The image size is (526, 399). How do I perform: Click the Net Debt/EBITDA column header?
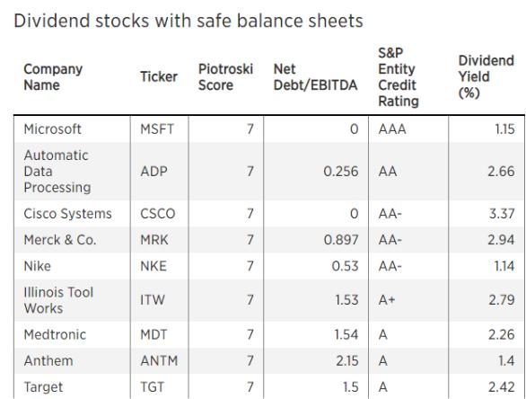[x=315, y=77]
